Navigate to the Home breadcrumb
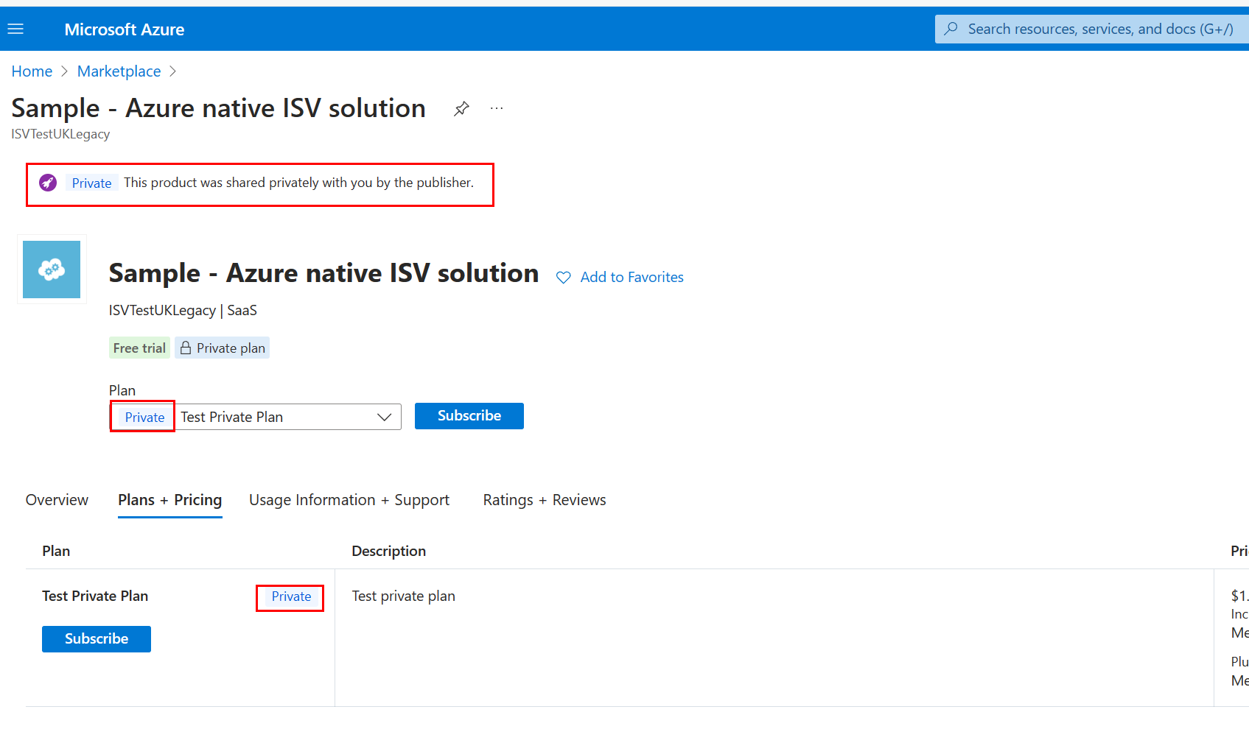This screenshot has height=743, width=1249. 32,71
